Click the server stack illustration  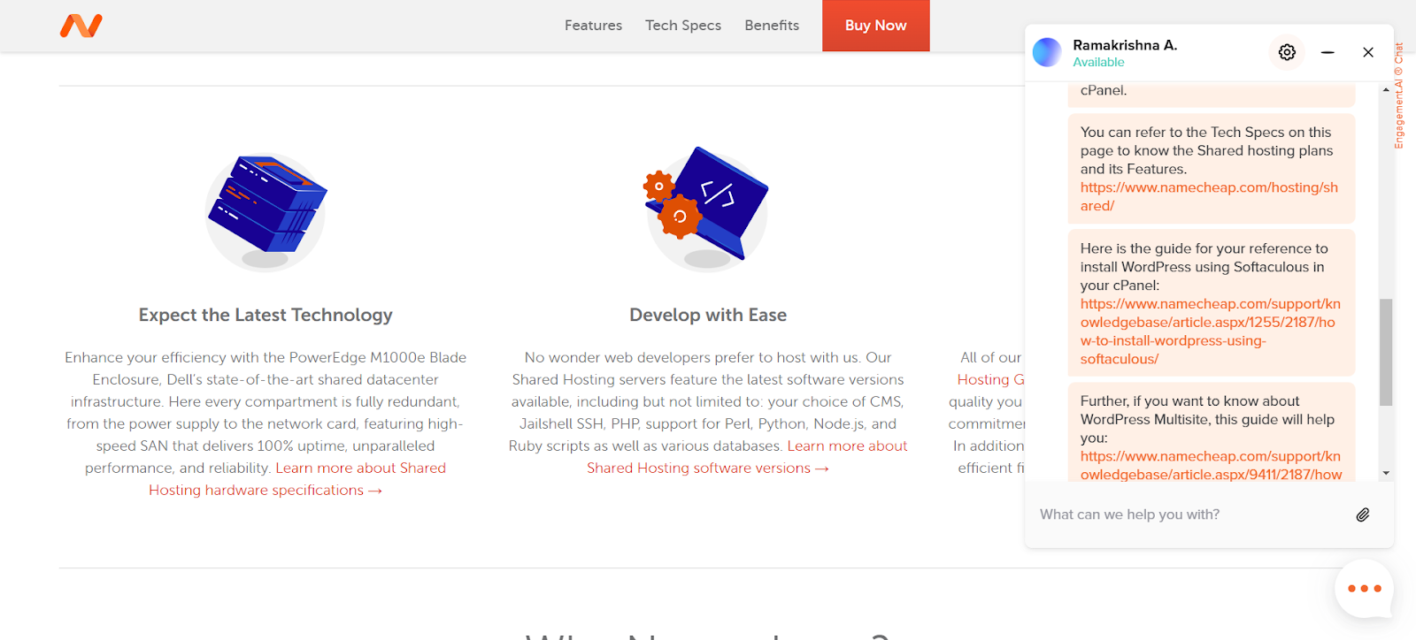click(x=265, y=212)
